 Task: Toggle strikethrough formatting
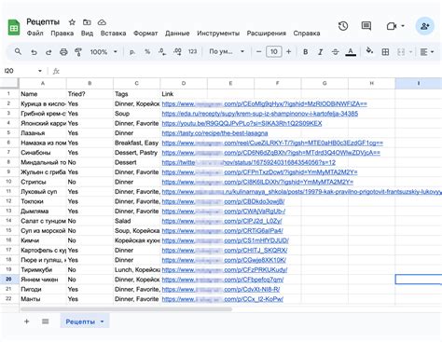[335, 52]
